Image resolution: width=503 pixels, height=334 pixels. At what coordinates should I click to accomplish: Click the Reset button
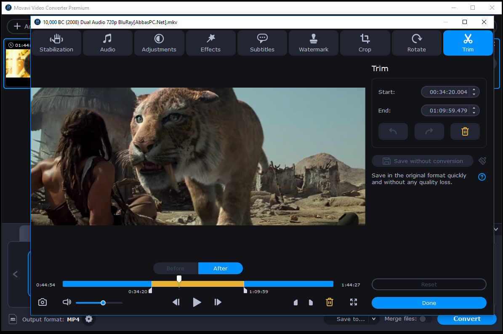tap(429, 285)
